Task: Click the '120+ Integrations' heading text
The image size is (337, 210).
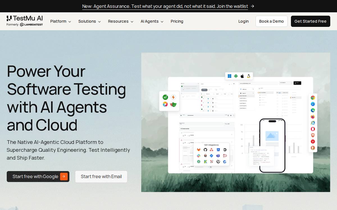Action: click(211, 145)
